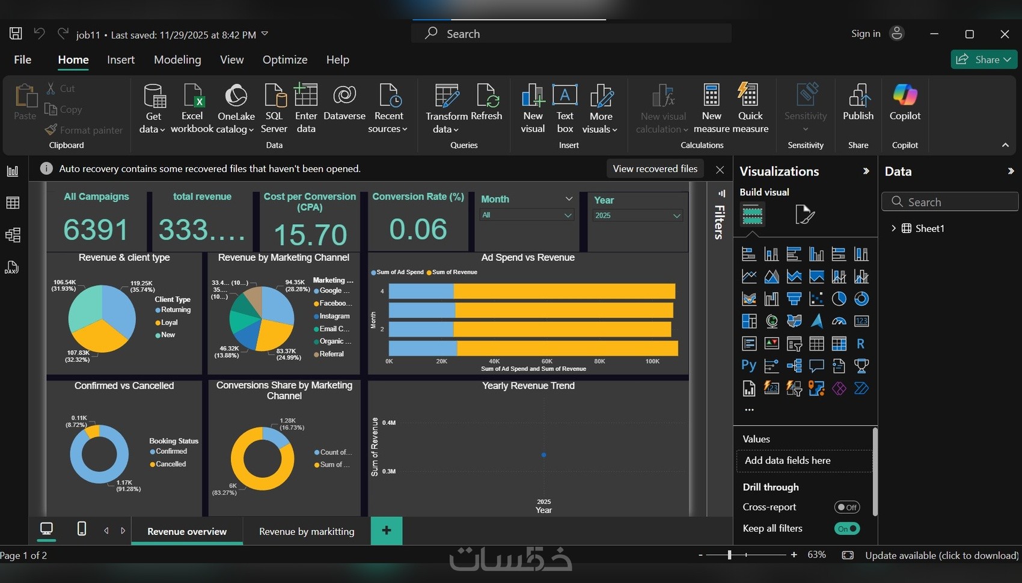
Task: Connect to Dataverse
Action: tap(344, 103)
